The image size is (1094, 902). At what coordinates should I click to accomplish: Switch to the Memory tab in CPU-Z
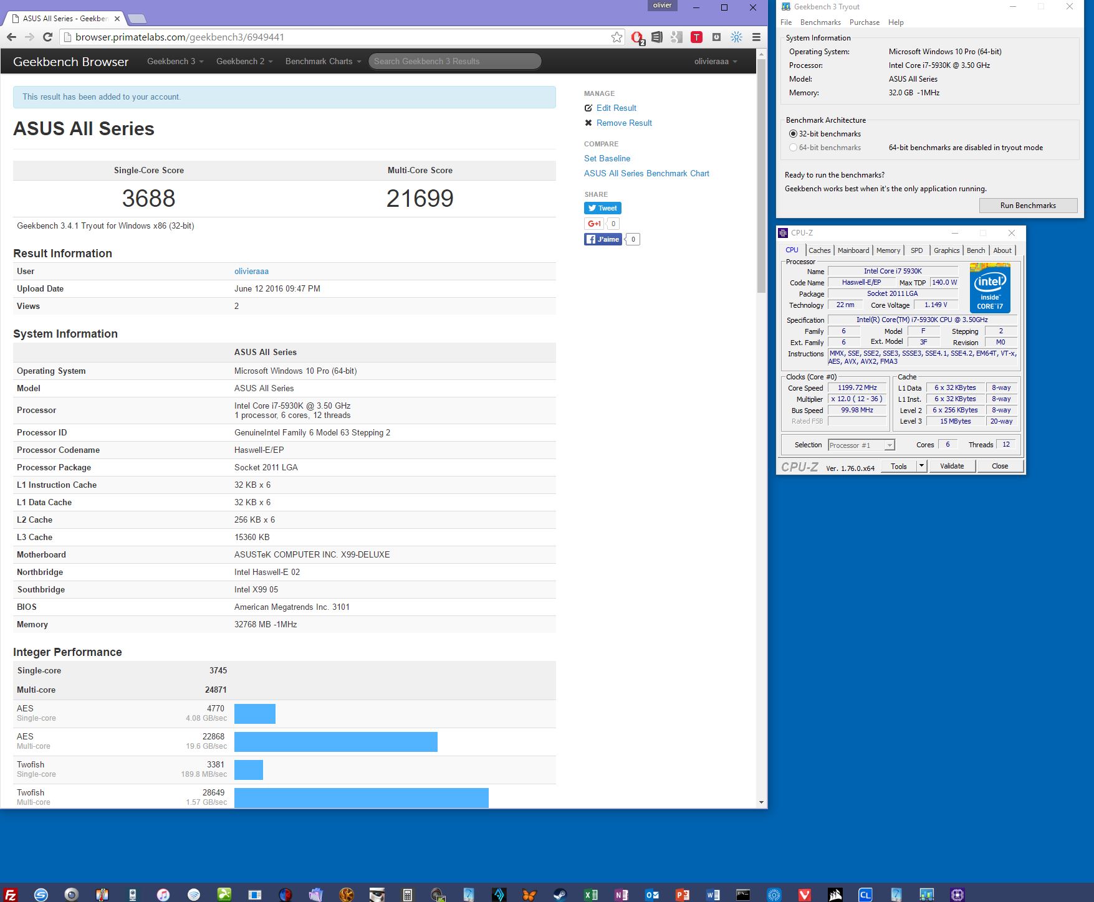[x=888, y=250]
